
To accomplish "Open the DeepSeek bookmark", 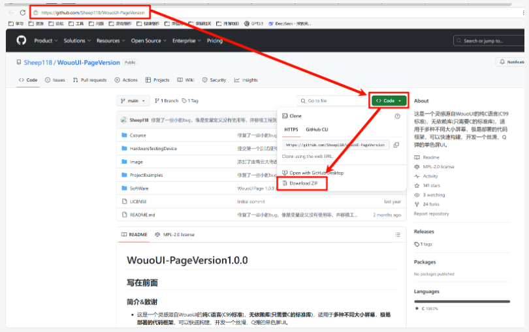I will (289, 23).
